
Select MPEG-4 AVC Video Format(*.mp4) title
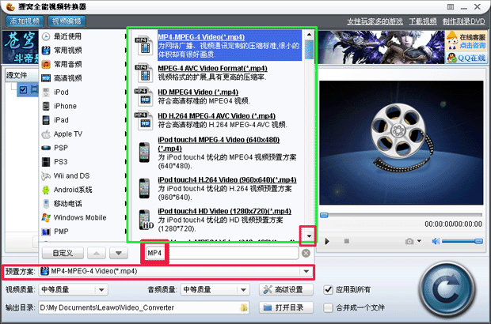pyautogui.click(x=212, y=69)
